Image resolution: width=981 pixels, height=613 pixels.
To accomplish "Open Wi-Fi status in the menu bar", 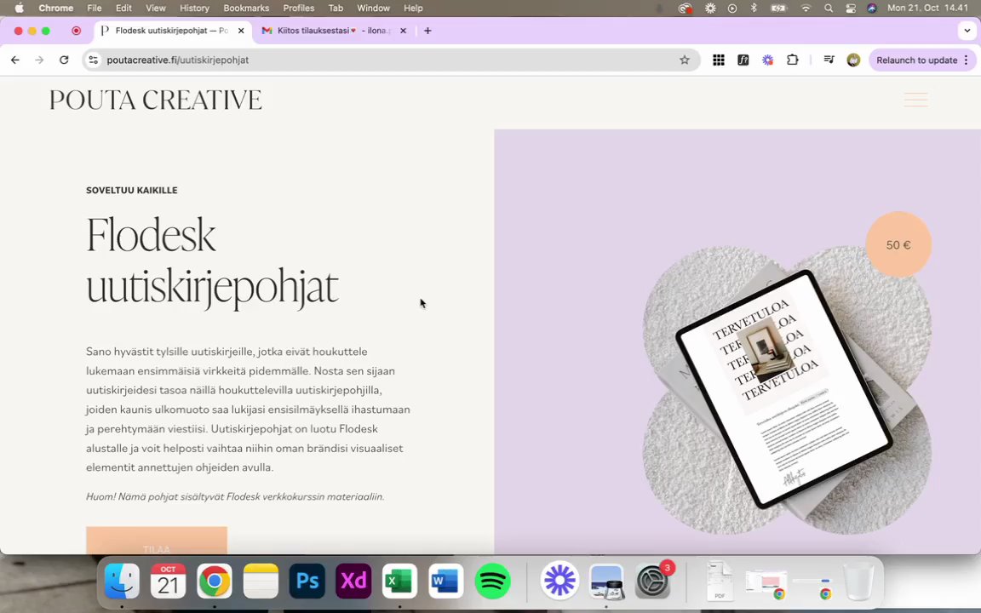I will 806,9.
